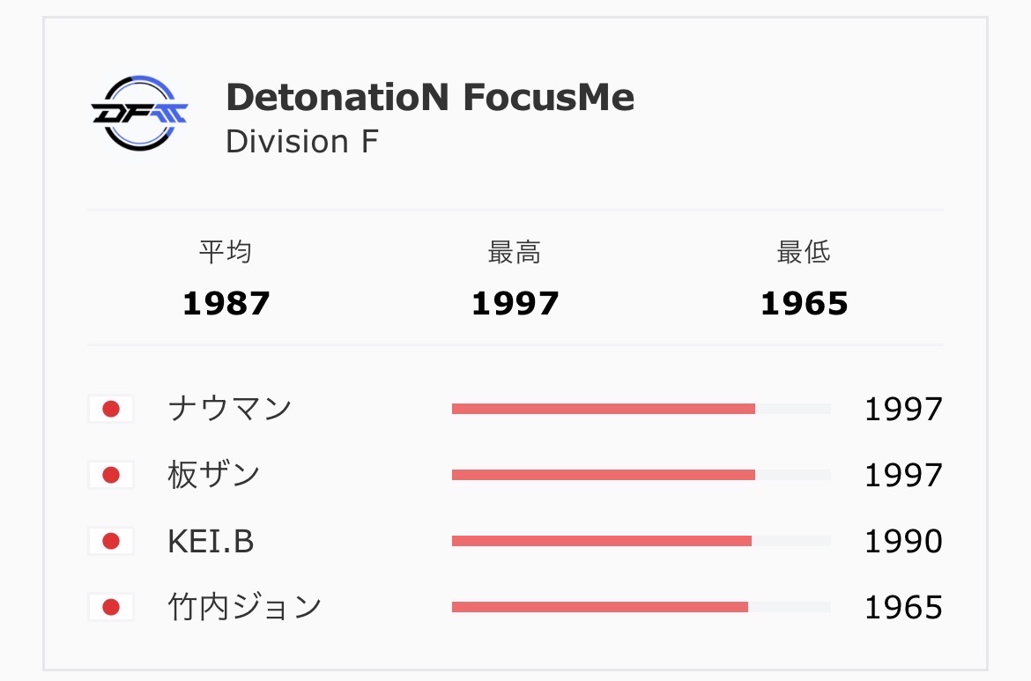1031x681 pixels.
Task: Open the DetonatioN FocusMe team title
Action: click(x=430, y=97)
